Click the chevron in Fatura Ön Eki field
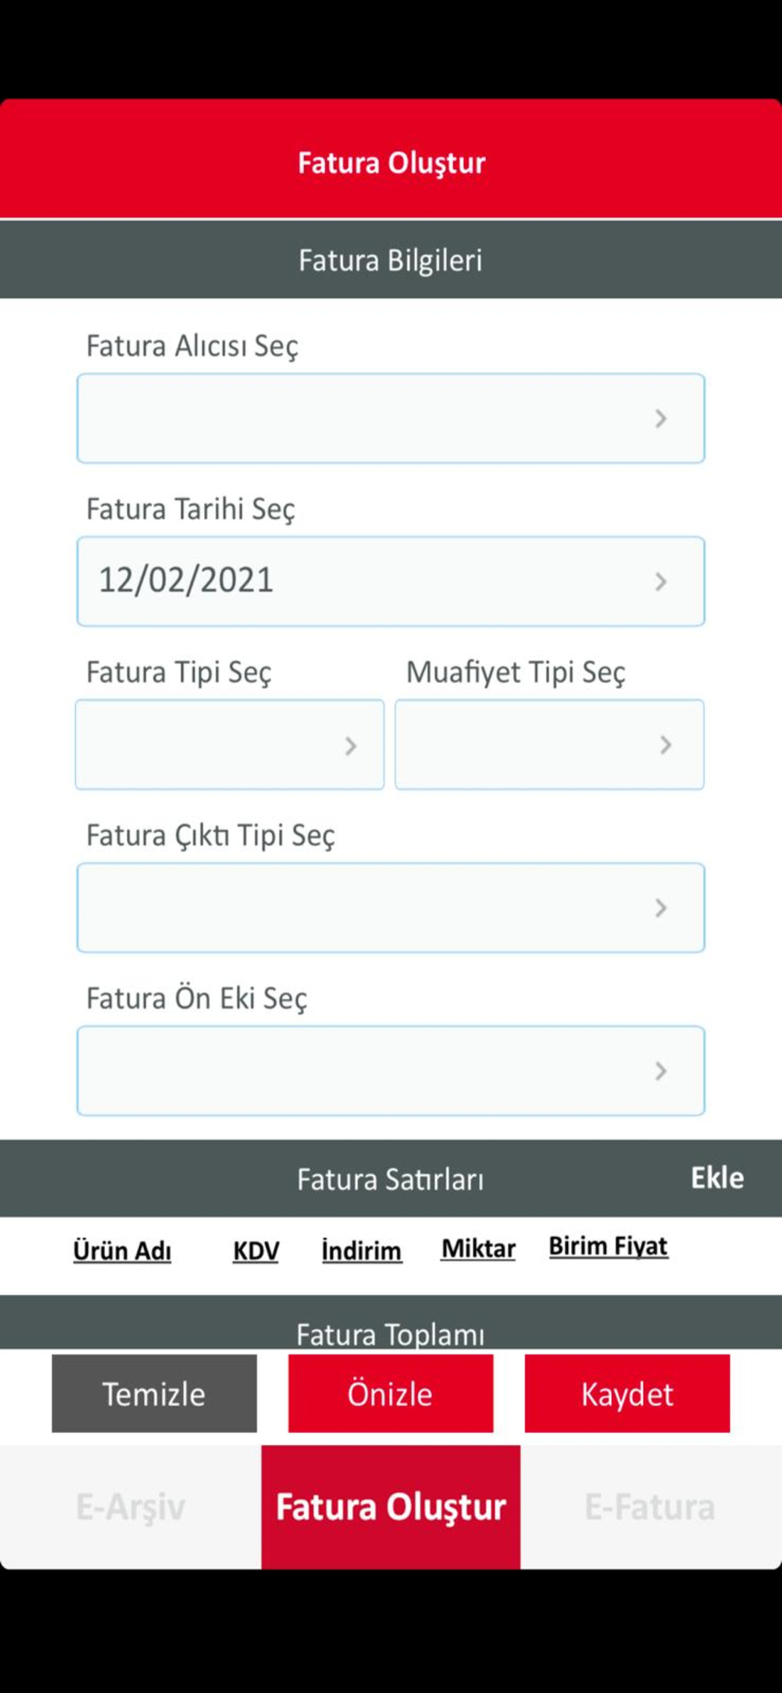782x1693 pixels. pyautogui.click(x=661, y=1071)
